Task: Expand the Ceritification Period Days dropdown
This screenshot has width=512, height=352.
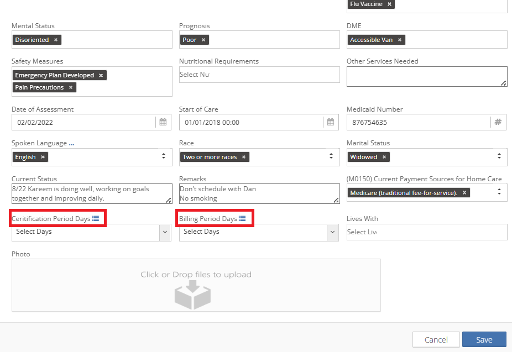Action: point(165,233)
